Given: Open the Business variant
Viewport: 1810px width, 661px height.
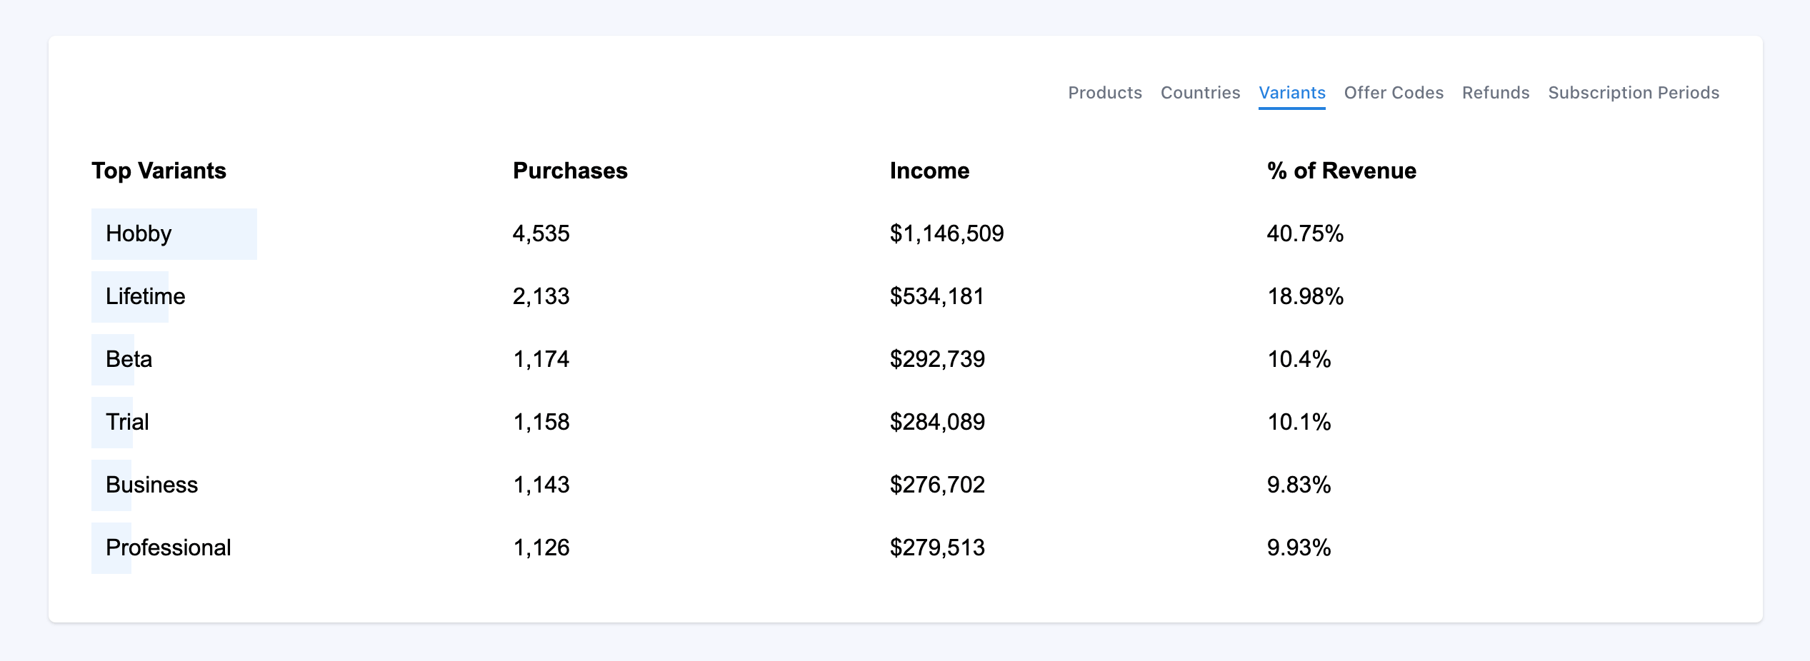Looking at the screenshot, I should [152, 485].
